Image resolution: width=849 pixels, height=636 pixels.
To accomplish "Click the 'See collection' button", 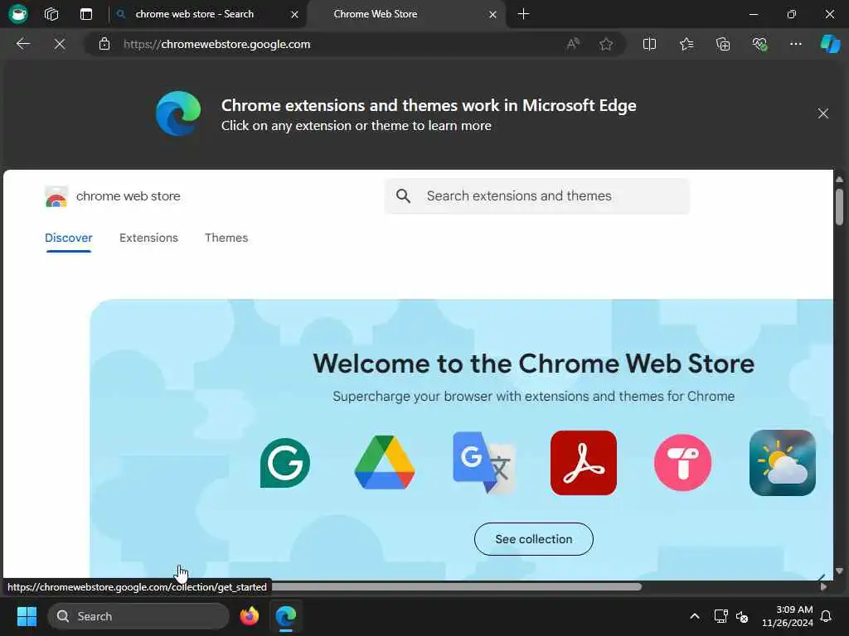I will coord(533,539).
